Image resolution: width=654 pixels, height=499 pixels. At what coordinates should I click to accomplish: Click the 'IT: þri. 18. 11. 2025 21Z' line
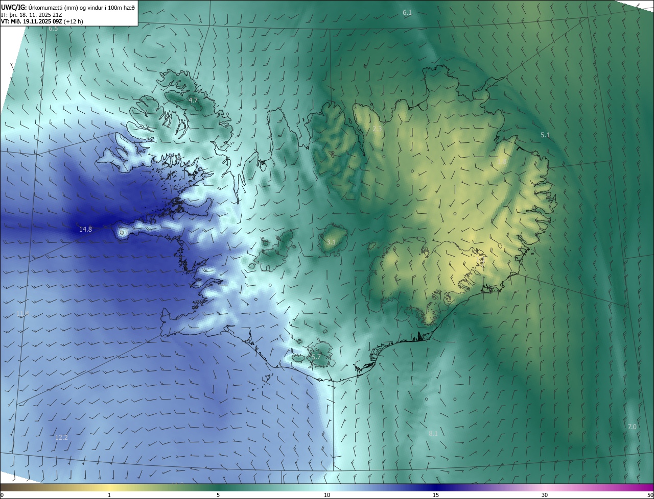(x=31, y=15)
